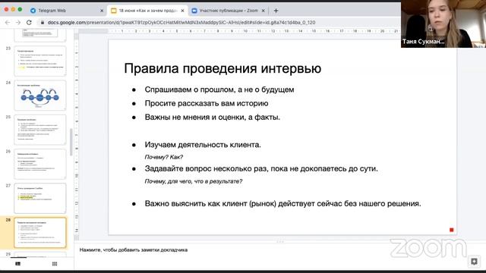This screenshot has width=486, height=273.
Task: Click the speaker notes resize handle dots
Action: click(280, 241)
